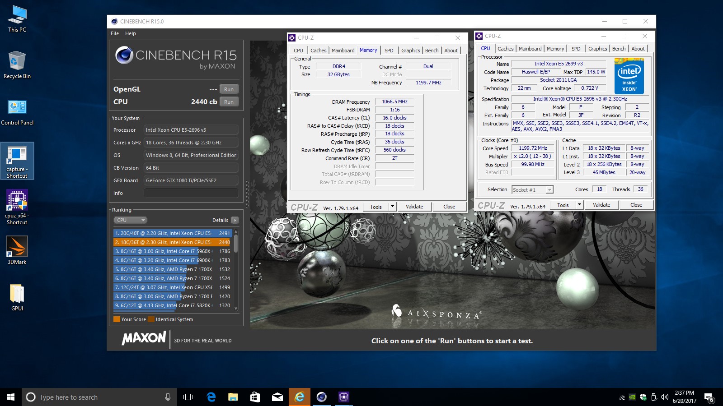Viewport: 723px width, 406px height.
Task: Switch to SPD tab in left CPU-Z
Action: click(389, 51)
